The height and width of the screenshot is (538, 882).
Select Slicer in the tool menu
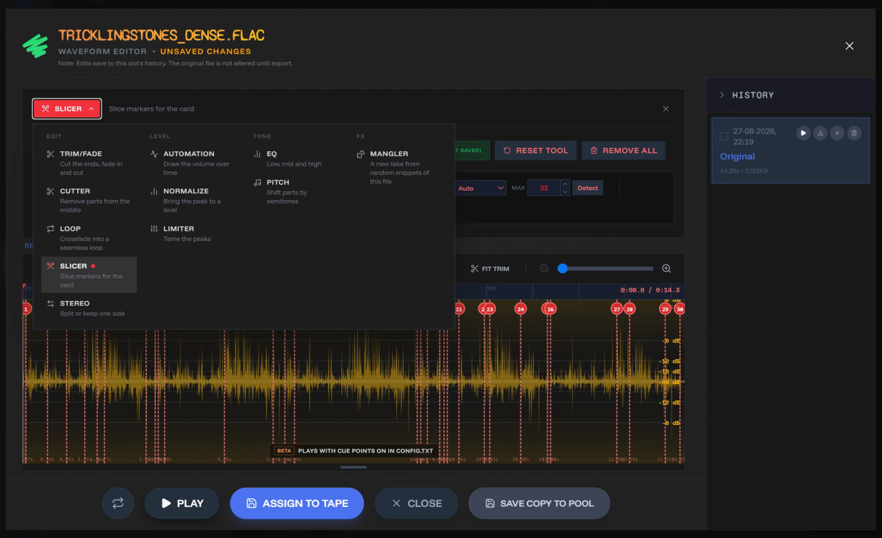89,275
